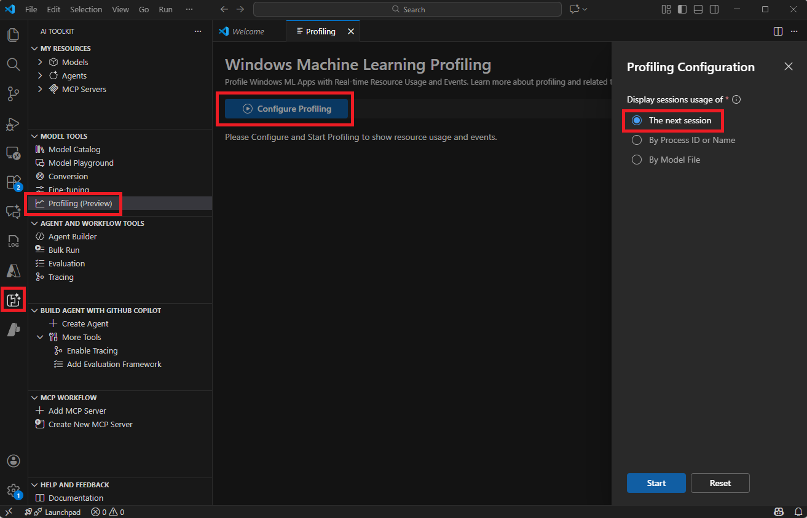807x518 pixels.
Task: Open the Model Playground
Action: (81, 163)
